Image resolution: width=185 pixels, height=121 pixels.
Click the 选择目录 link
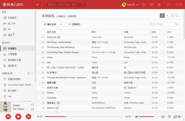(72, 16)
